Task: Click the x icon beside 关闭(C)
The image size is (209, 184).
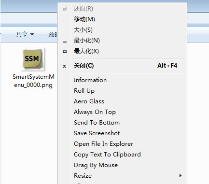Action: 64,66
